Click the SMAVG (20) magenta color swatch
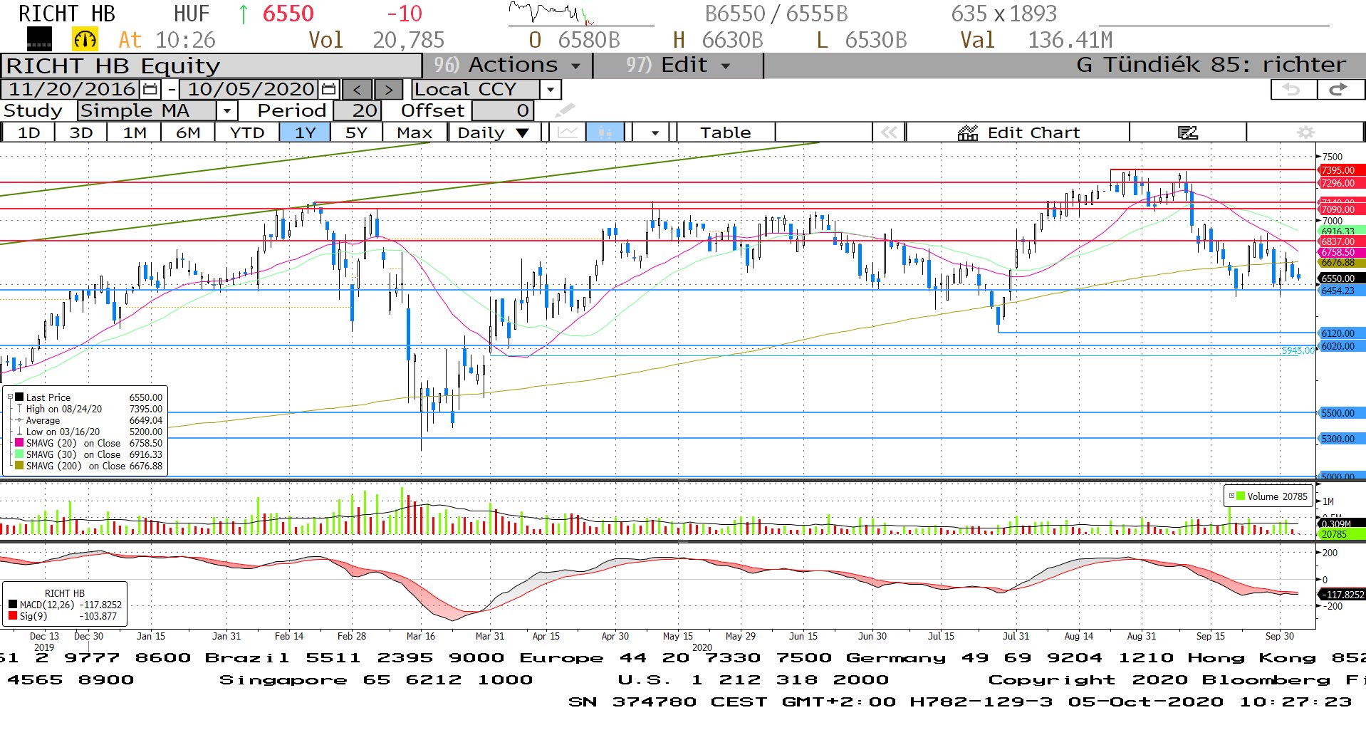 tap(19, 443)
